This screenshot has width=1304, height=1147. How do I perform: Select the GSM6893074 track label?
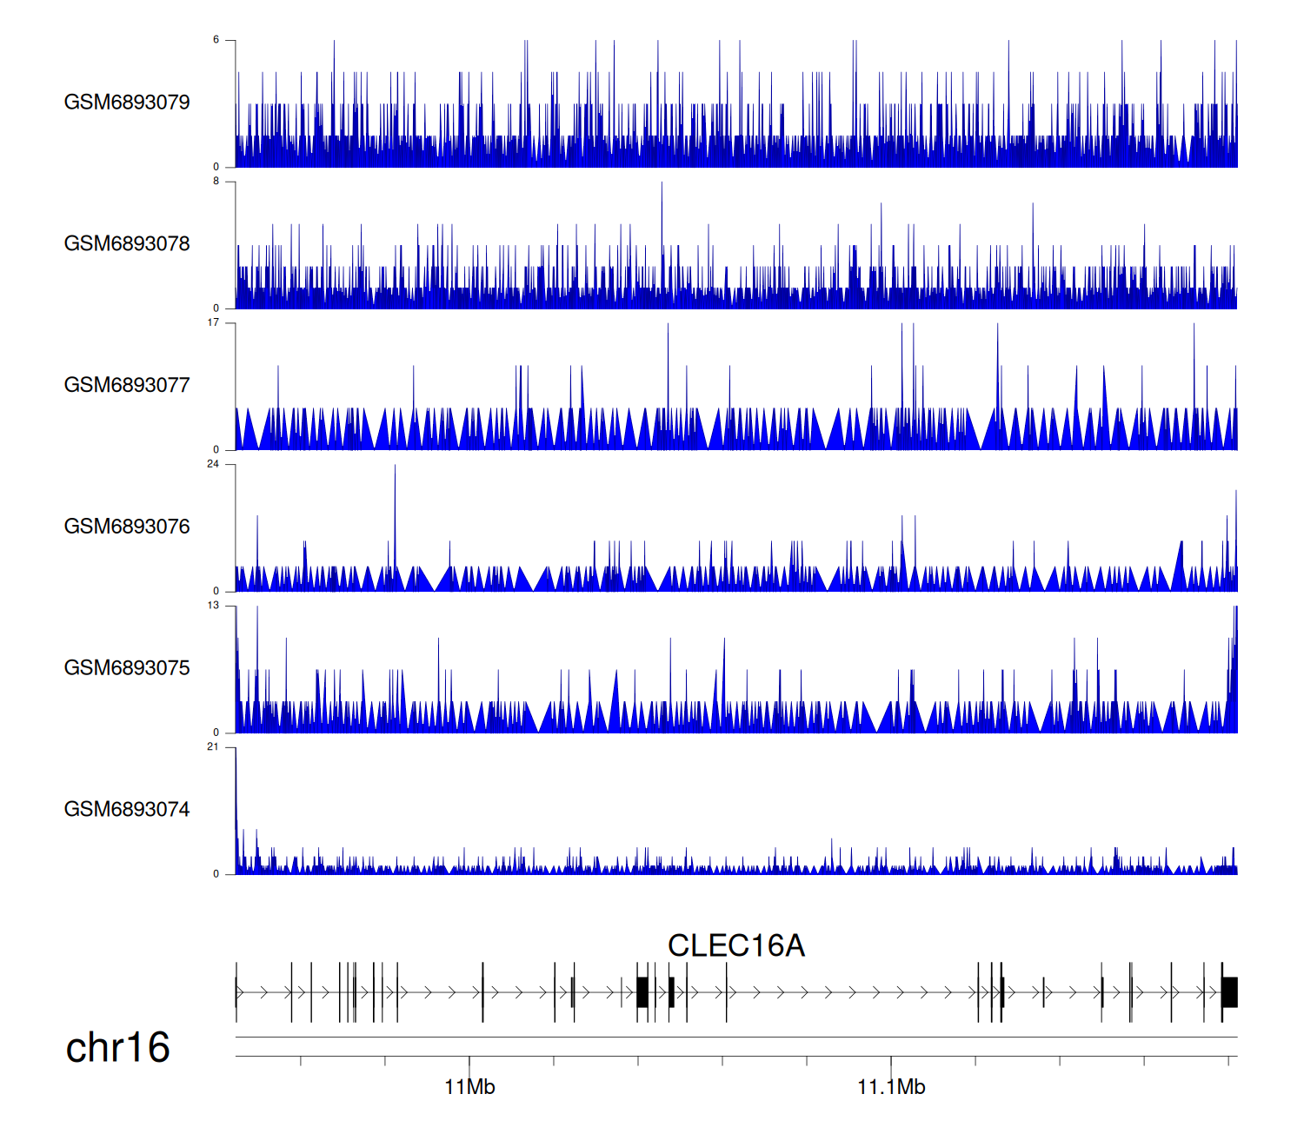point(127,810)
